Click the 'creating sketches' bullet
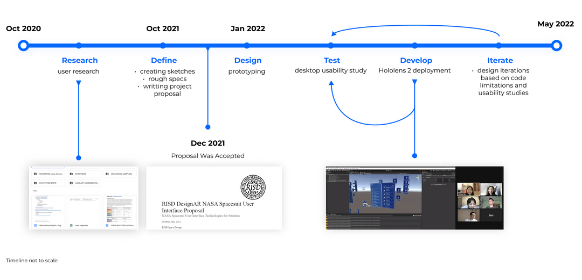 (x=167, y=71)
